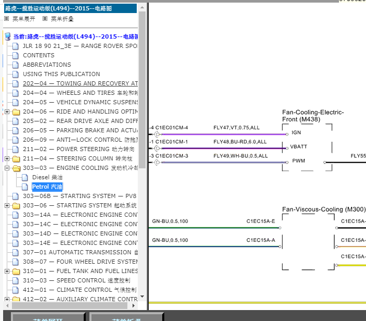Open 205-02 REAR DRIVE AXLE entry
366x321 pixels.
[x=80, y=121]
